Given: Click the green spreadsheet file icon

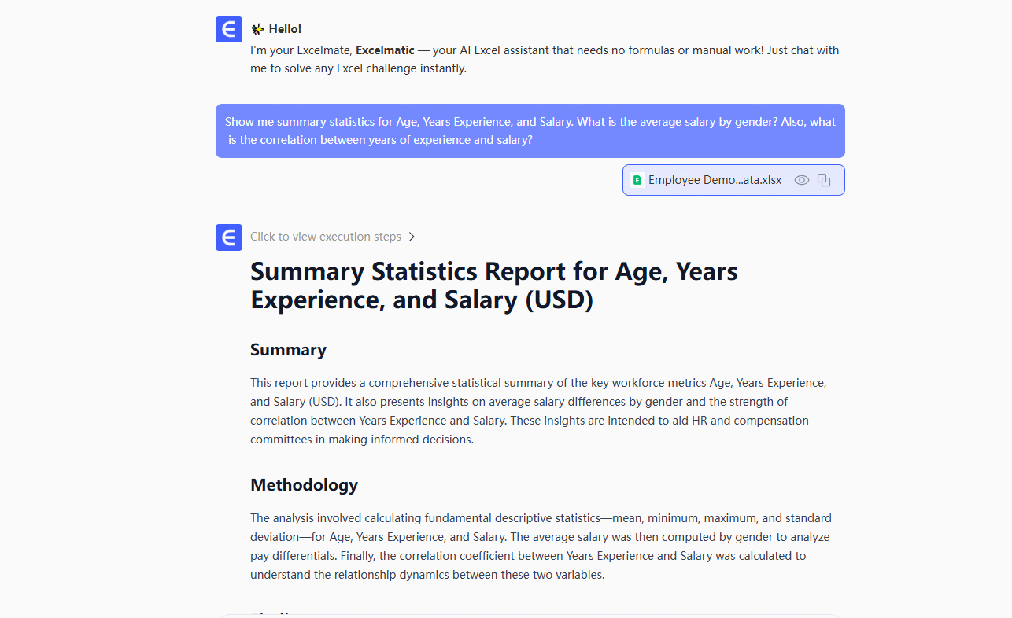Looking at the screenshot, I should 637,180.
